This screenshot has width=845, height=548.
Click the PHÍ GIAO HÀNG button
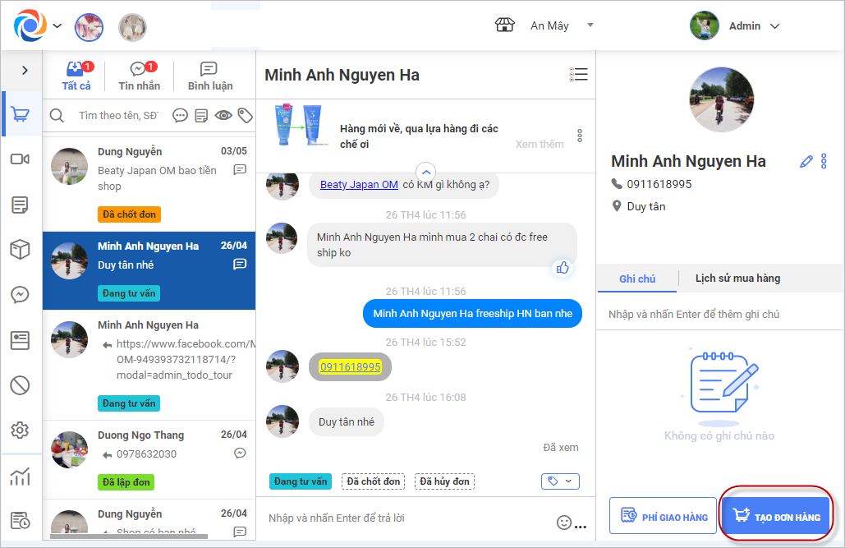tap(664, 516)
